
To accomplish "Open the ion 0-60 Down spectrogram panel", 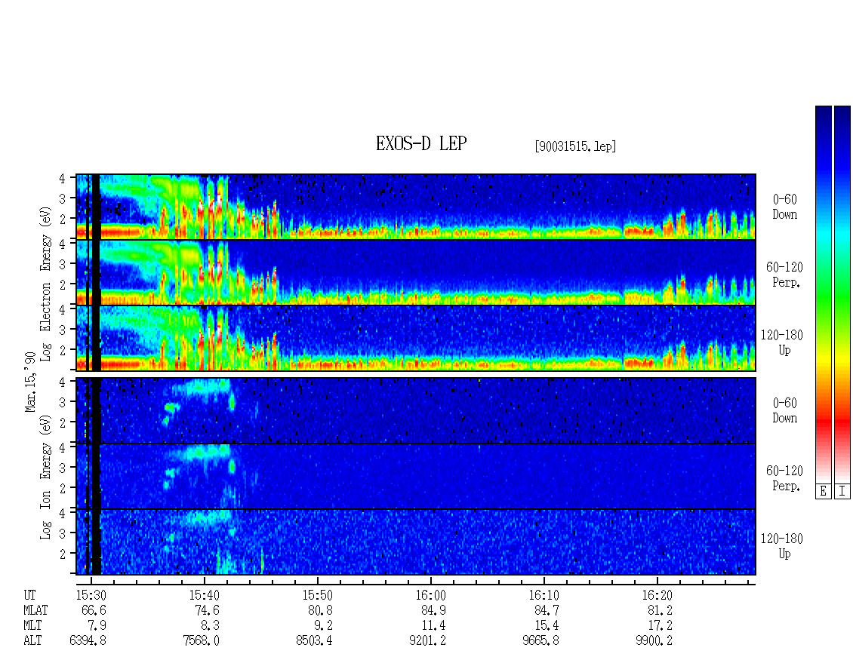I will (416, 410).
